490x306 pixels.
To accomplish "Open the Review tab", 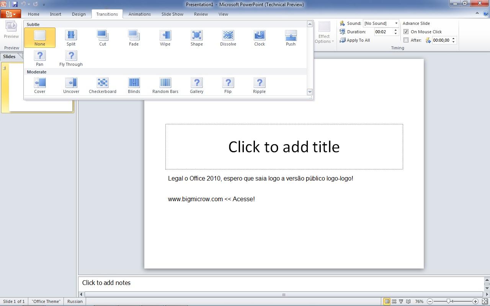I will 201,14.
